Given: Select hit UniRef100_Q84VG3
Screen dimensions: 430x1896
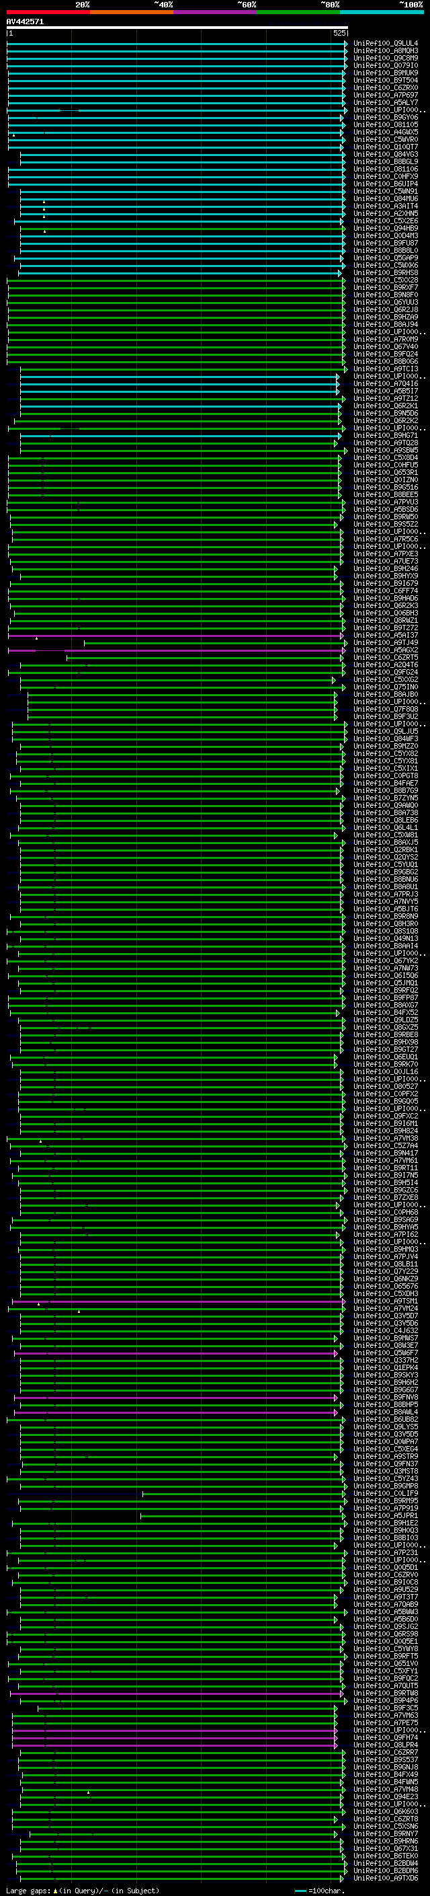Looking at the screenshot, I should click(x=385, y=155).
